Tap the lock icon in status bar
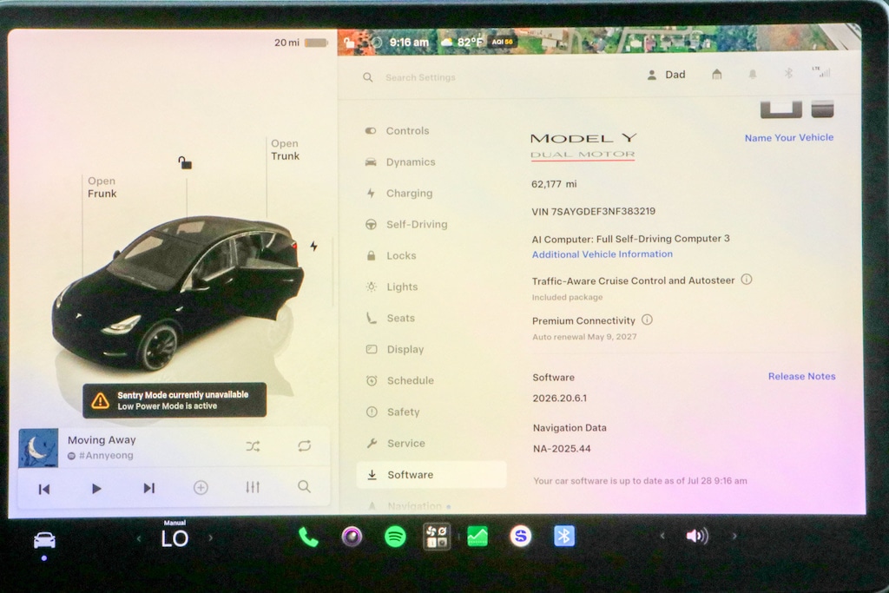889x593 pixels. point(349,43)
